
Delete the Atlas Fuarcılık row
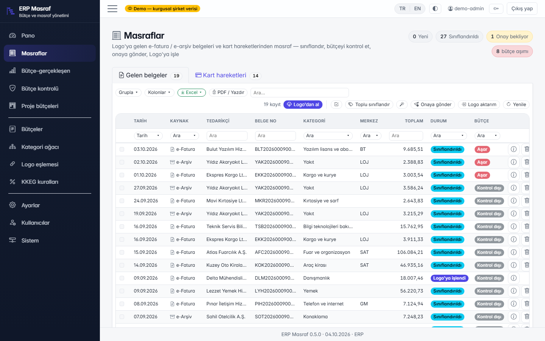526,252
